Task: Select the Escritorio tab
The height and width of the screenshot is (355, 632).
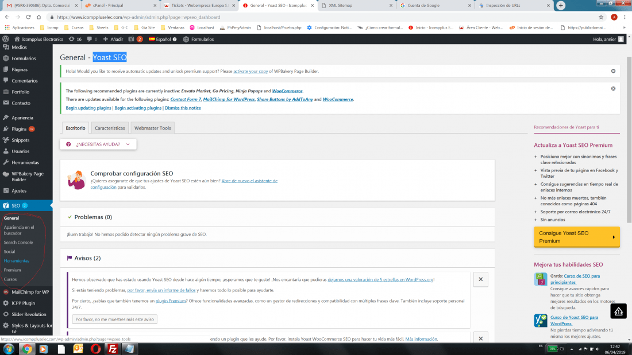Action: [75, 128]
